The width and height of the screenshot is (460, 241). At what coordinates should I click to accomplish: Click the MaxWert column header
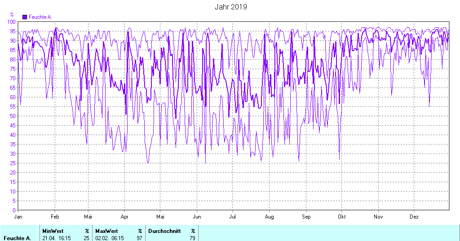click(106, 231)
